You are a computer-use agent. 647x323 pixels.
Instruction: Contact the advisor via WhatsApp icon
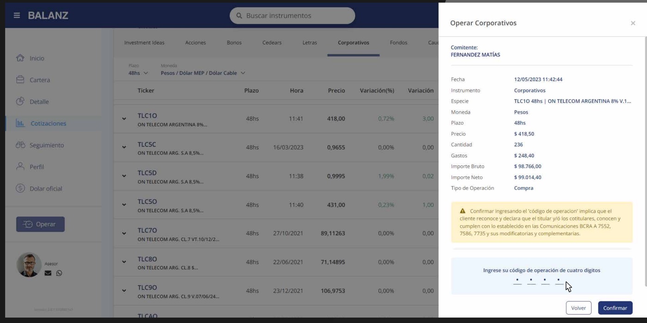(59, 273)
